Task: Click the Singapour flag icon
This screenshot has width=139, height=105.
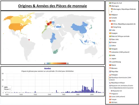Action: [x=110, y=94]
